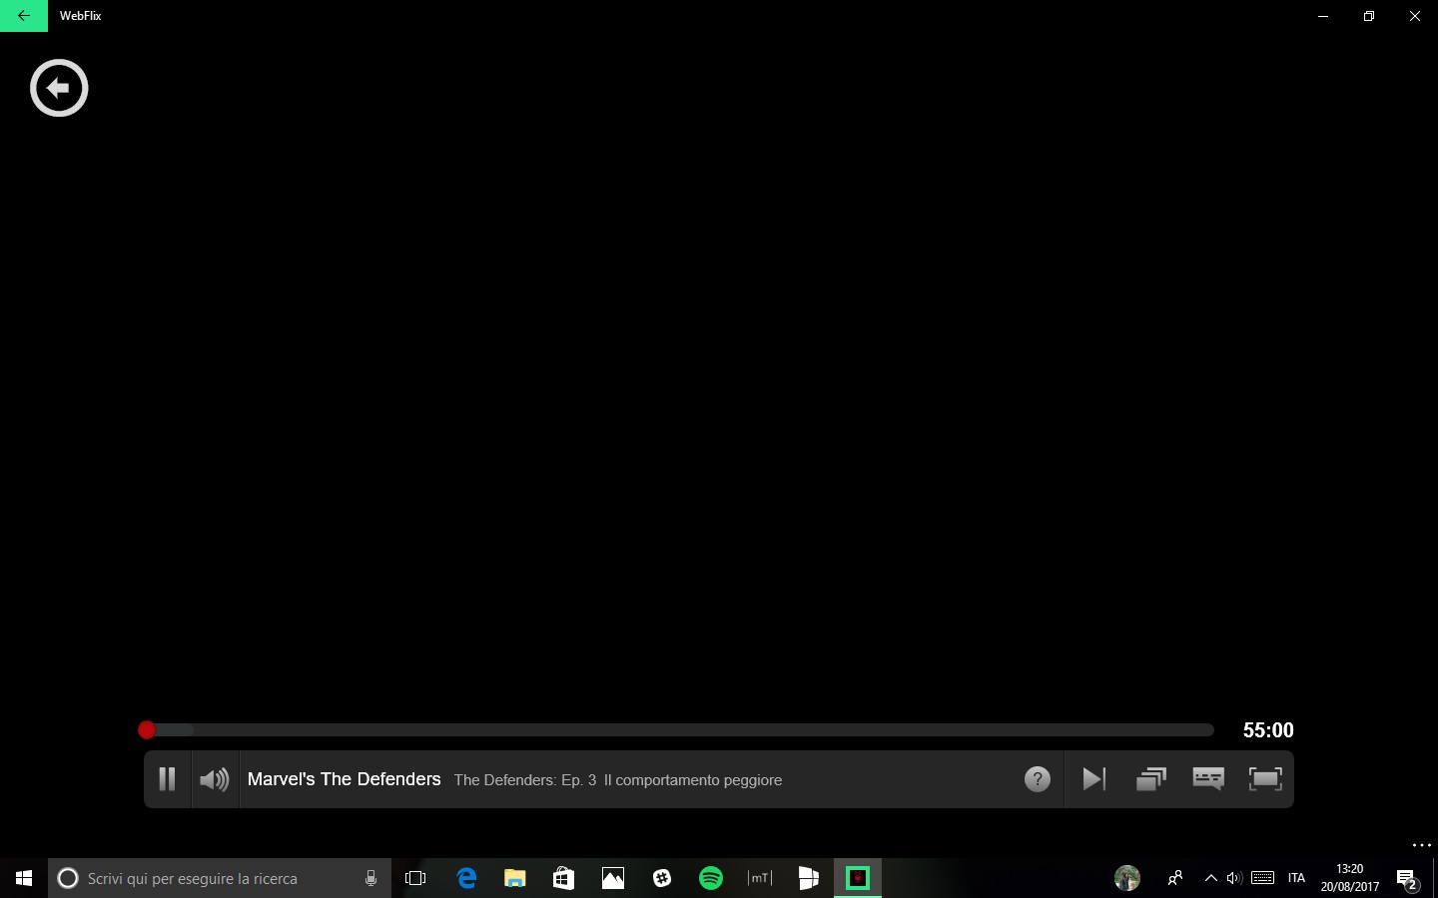Open the Windows Store taskbar icon
Viewport: 1438px width, 898px height.
(x=564, y=878)
